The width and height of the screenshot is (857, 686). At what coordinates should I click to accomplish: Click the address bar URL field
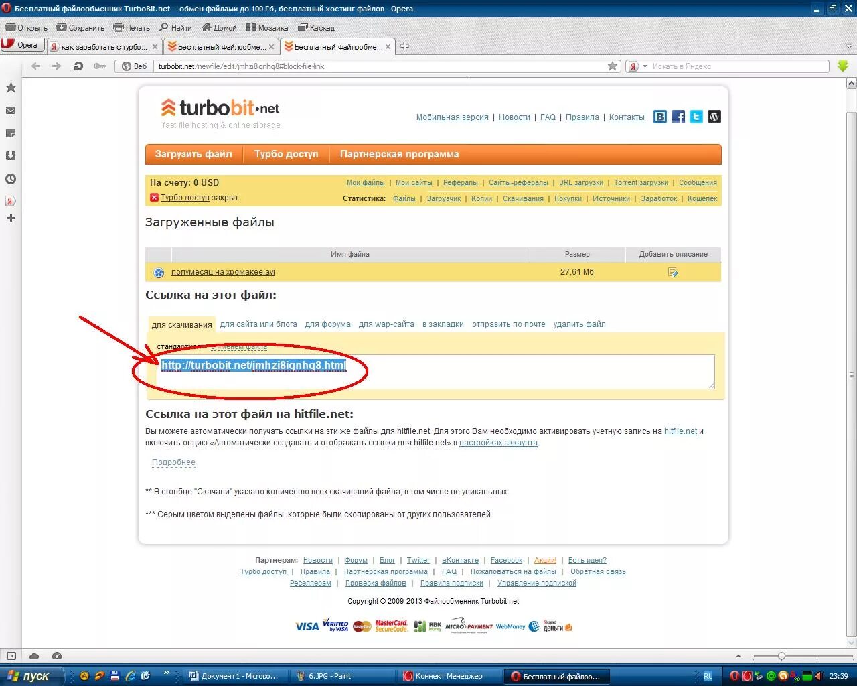[378, 66]
